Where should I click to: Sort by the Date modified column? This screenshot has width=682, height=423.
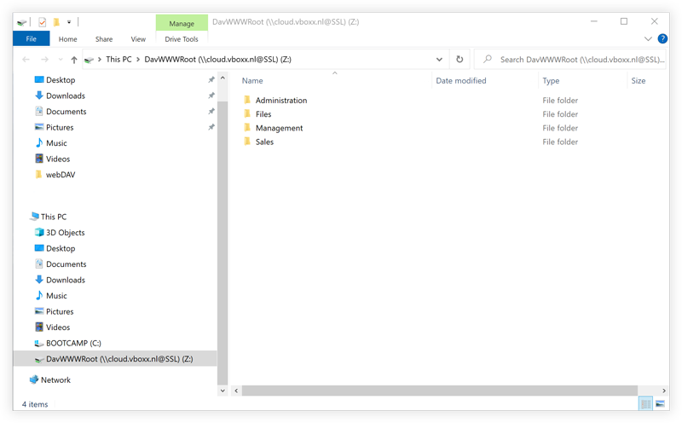(x=461, y=80)
